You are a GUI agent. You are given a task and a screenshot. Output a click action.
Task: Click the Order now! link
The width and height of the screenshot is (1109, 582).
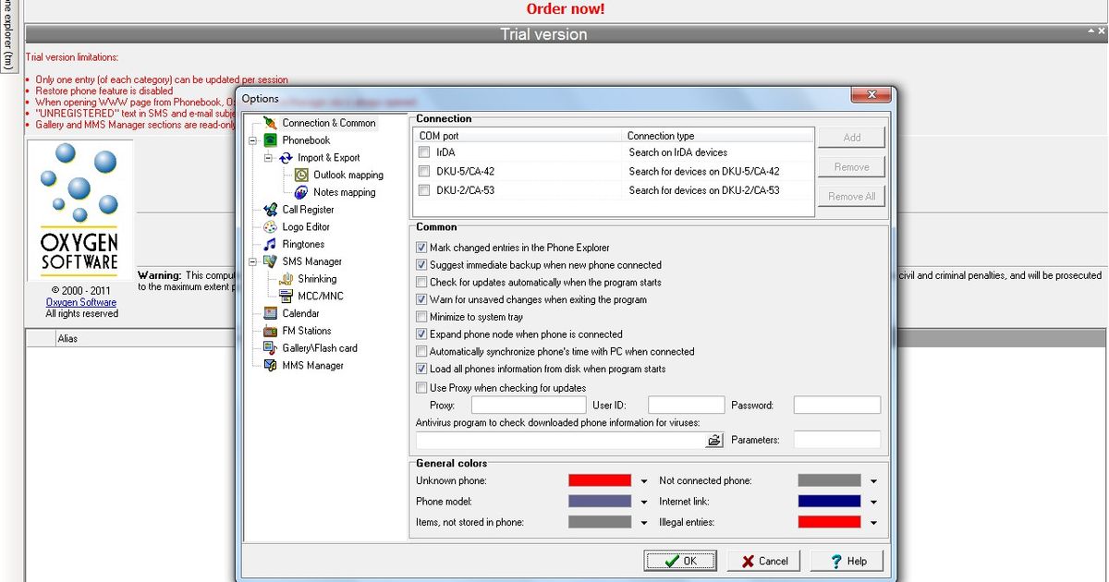pyautogui.click(x=566, y=9)
